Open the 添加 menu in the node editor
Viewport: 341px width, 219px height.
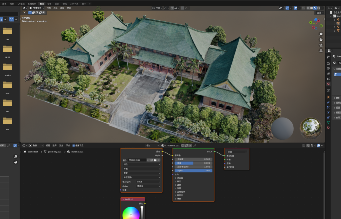pos(61,145)
